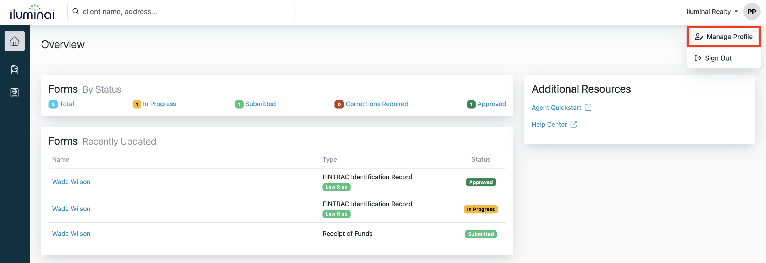Click the Type column header
This screenshot has width=766, height=263.
[x=329, y=160]
